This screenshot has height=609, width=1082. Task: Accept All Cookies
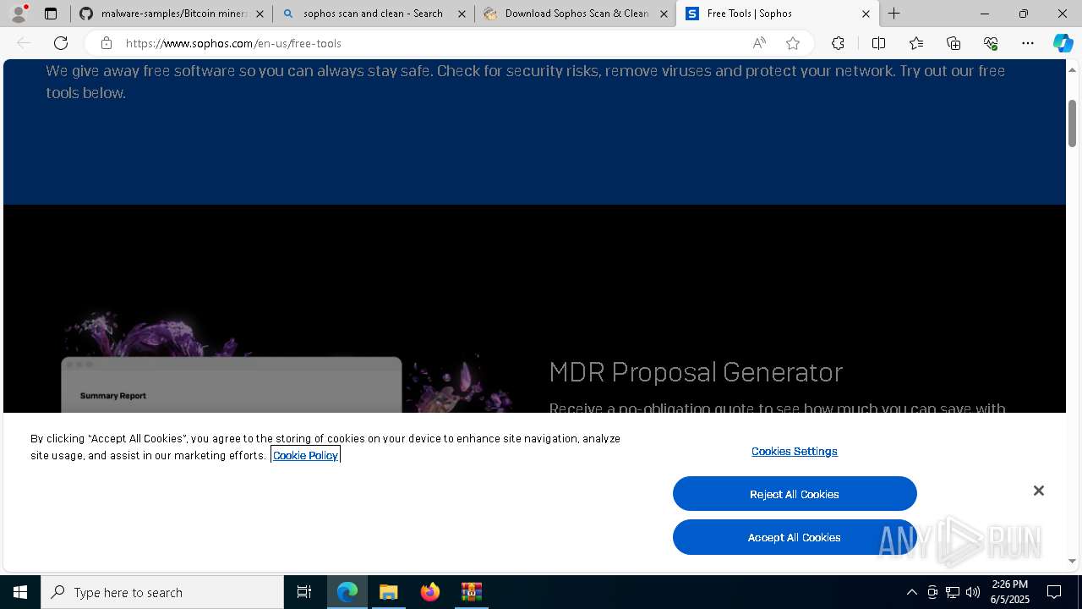pos(795,537)
